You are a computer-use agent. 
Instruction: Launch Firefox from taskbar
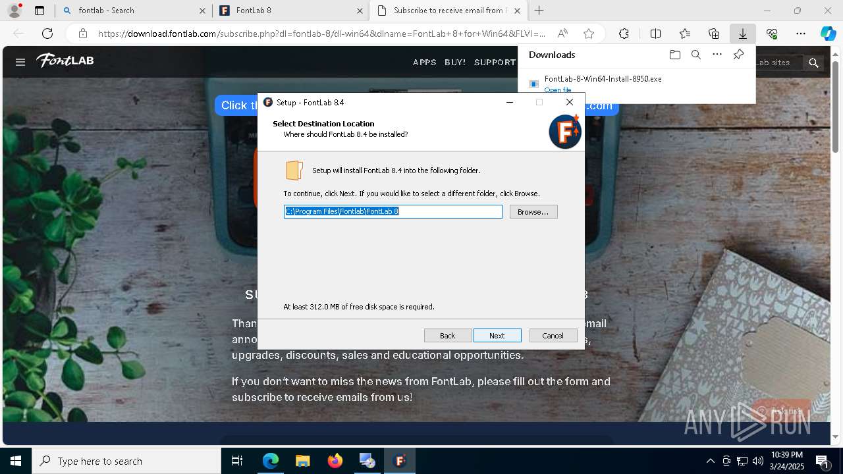[335, 461]
